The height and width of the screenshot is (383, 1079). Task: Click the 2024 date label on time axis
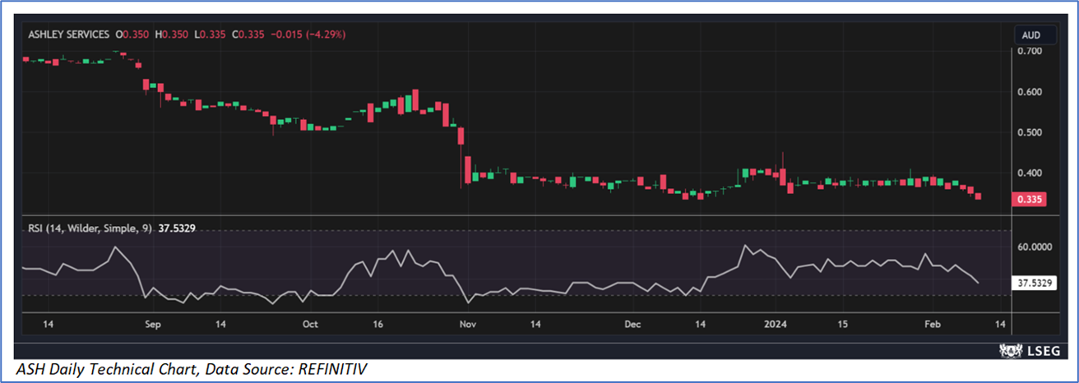776,325
